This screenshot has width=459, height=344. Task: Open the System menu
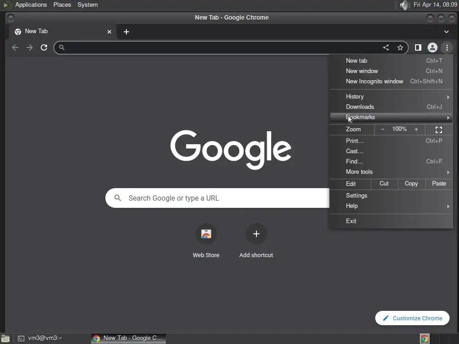click(87, 4)
